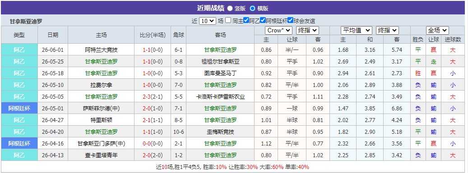Click the 近期战绩 title
The height and width of the screenshot is (173, 468).
(x=210, y=8)
